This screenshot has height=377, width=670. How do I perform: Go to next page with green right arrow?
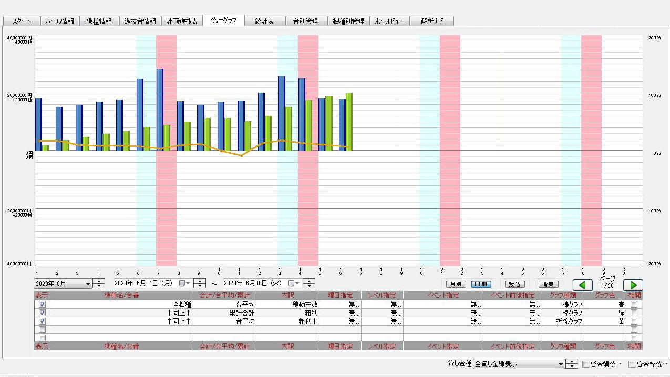point(633,285)
